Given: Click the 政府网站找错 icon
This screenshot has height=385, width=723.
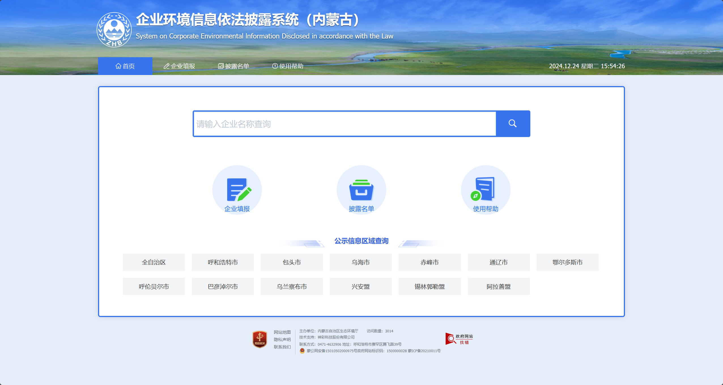Looking at the screenshot, I should pyautogui.click(x=459, y=339).
